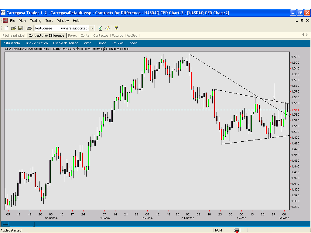Open the Portuguese language dropdown
Image resolution: width=311 pixels, height=233 pixels.
(x=92, y=28)
